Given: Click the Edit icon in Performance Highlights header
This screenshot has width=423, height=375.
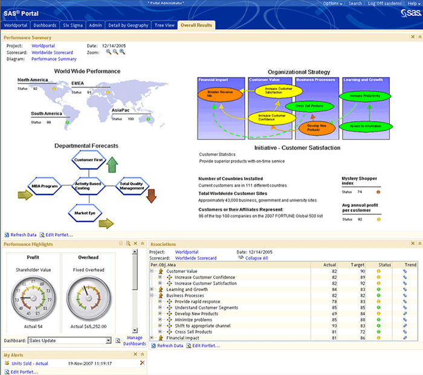Looking at the screenshot, I should (120, 243).
